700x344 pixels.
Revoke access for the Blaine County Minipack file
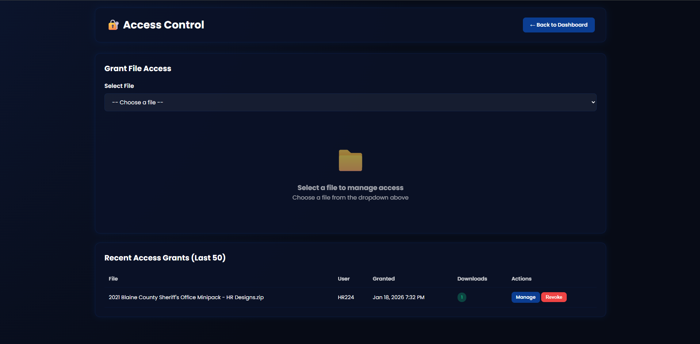point(554,297)
